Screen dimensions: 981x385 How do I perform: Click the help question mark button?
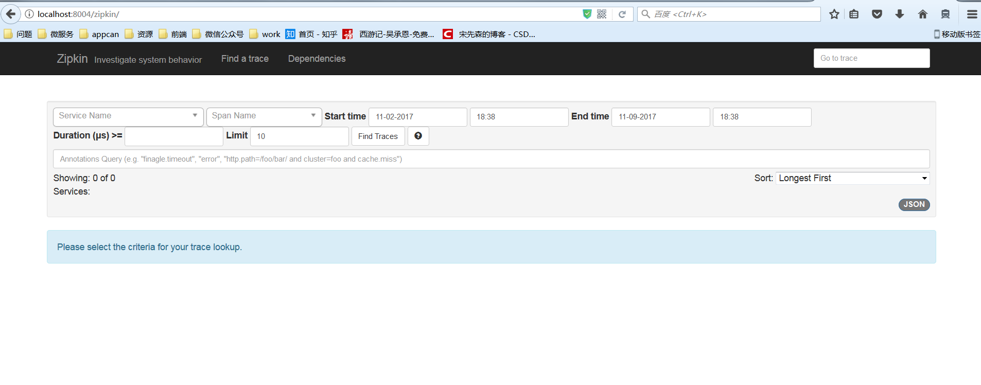click(418, 136)
